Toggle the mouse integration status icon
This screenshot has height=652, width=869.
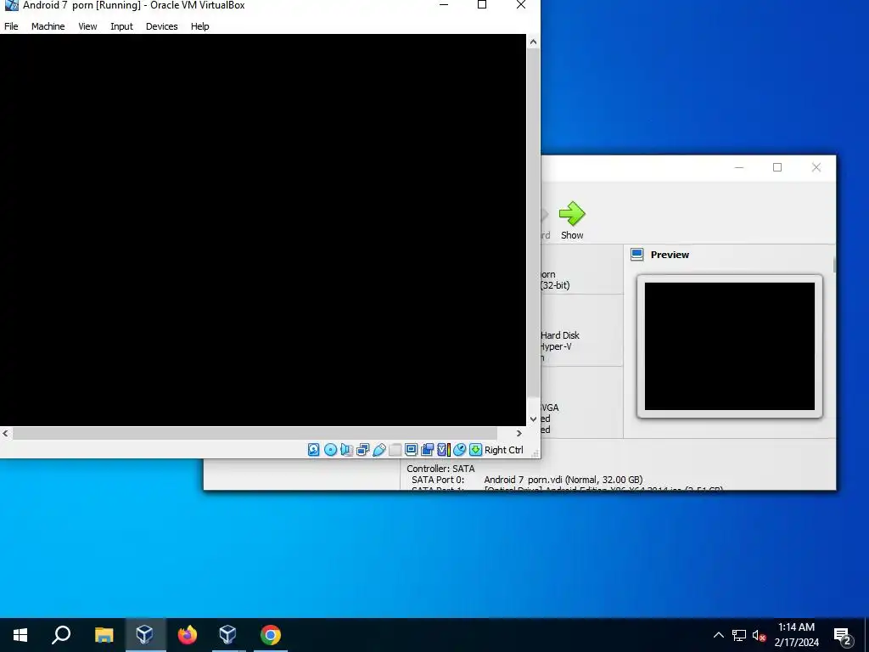tap(459, 450)
